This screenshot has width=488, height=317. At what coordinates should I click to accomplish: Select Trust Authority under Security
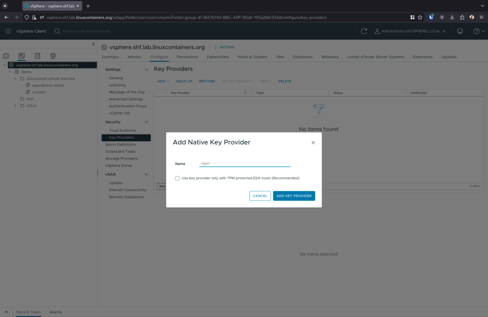(x=123, y=130)
